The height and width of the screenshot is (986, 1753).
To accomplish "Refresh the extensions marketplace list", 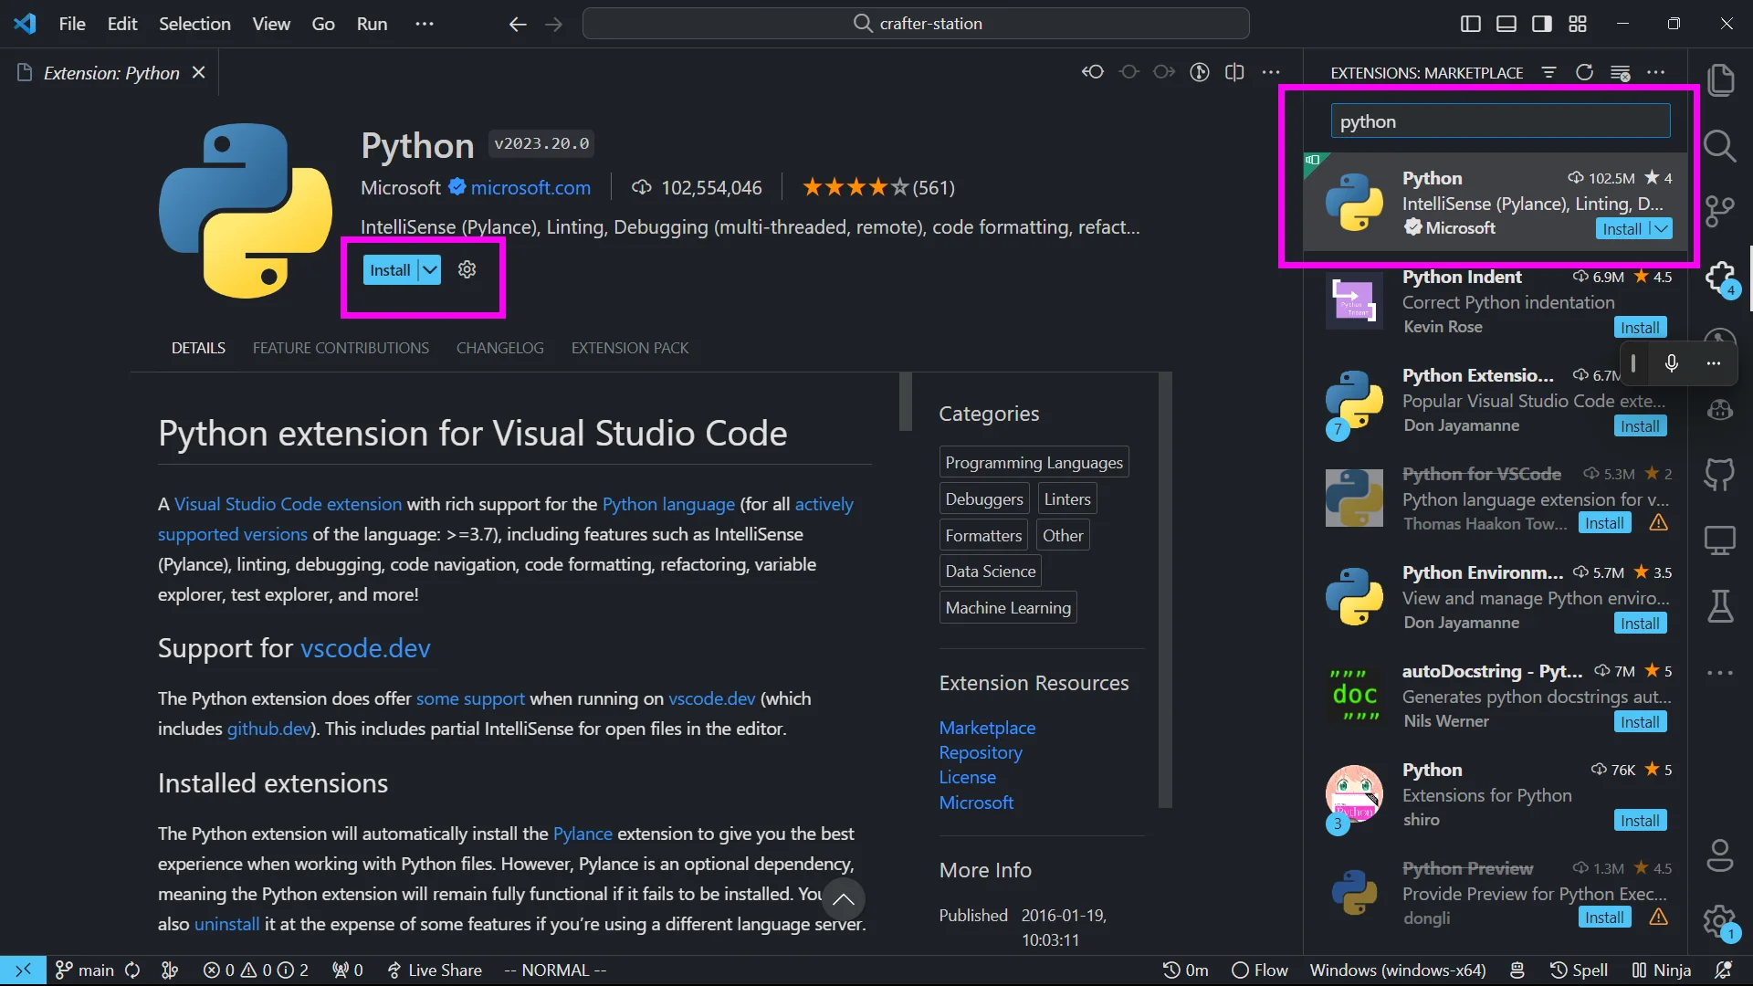I will click(1584, 73).
